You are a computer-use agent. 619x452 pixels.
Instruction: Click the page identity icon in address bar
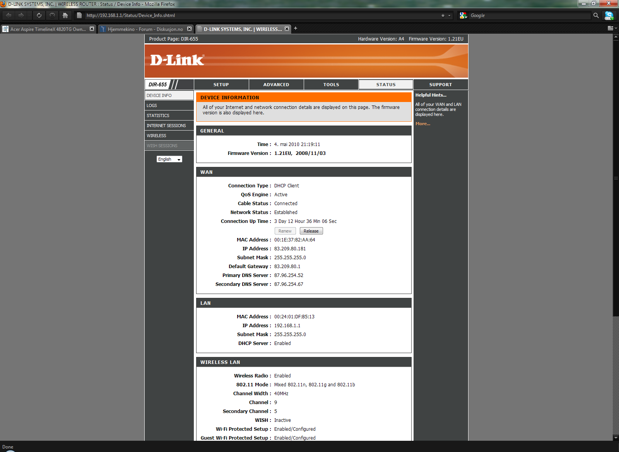coord(79,15)
